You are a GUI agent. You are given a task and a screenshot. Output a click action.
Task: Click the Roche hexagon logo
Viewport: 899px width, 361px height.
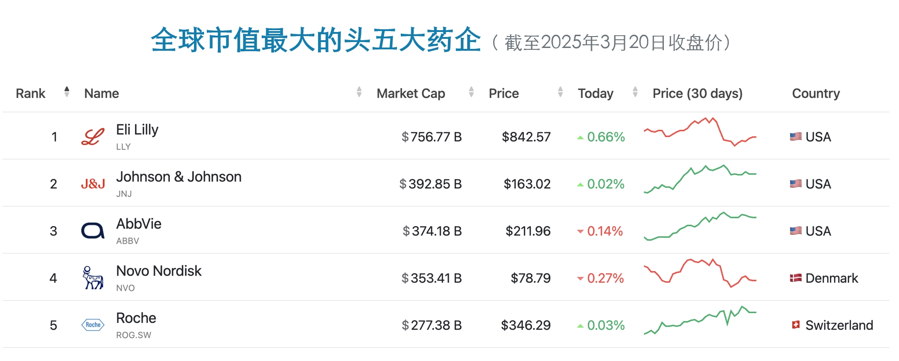93,325
